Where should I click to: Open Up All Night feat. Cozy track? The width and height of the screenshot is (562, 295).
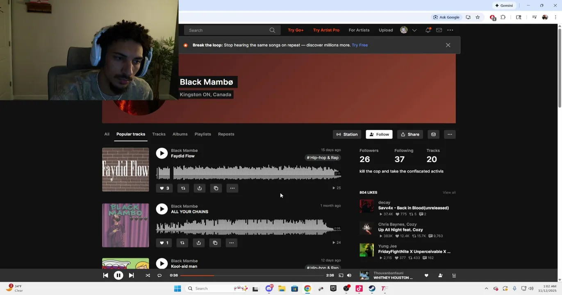pos(400,230)
